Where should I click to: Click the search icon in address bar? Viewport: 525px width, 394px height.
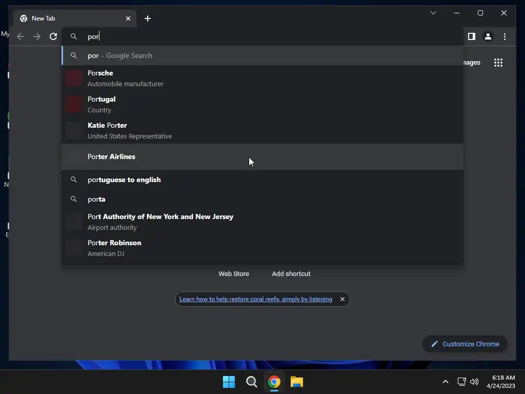click(x=74, y=36)
